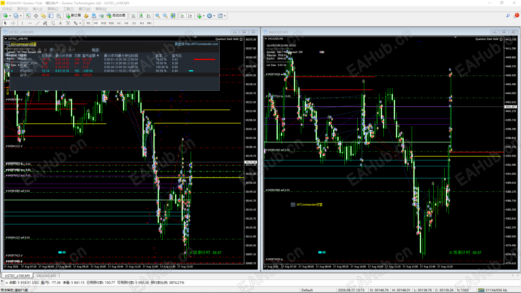Image resolution: width=521 pixels, height=293 pixels.
Task: Open the http://MTCommander.com link
Action: click(201, 44)
